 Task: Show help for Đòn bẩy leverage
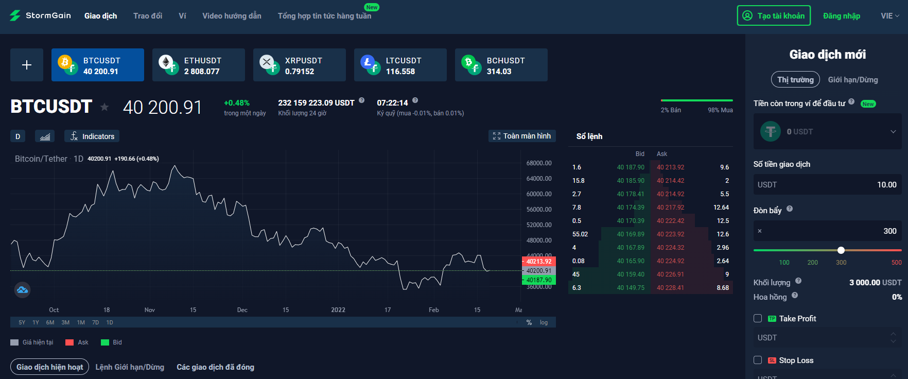[x=790, y=209]
